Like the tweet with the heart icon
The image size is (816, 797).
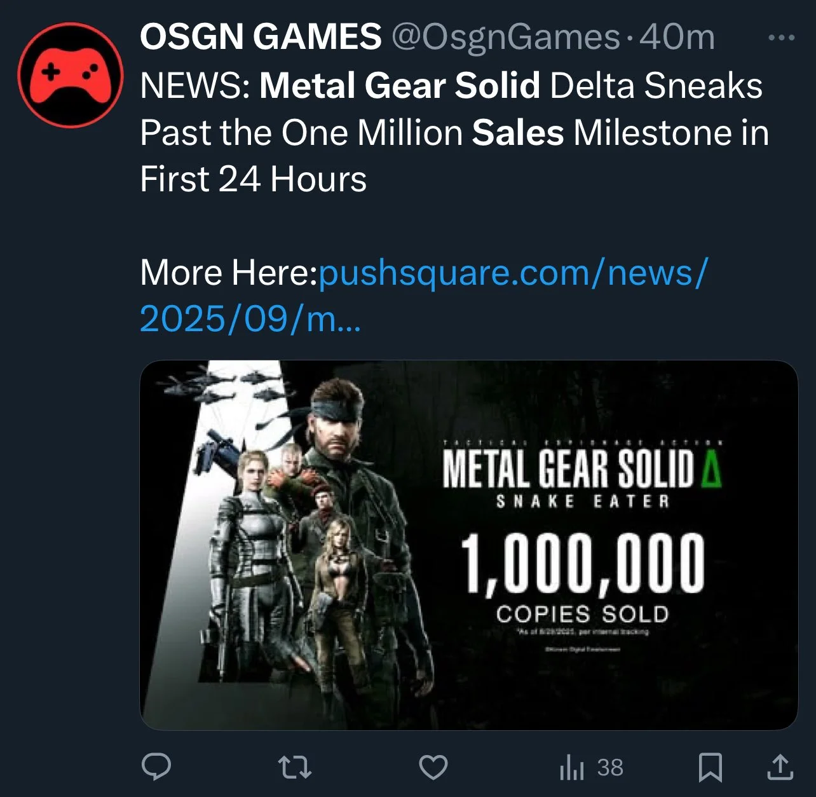pos(434,767)
